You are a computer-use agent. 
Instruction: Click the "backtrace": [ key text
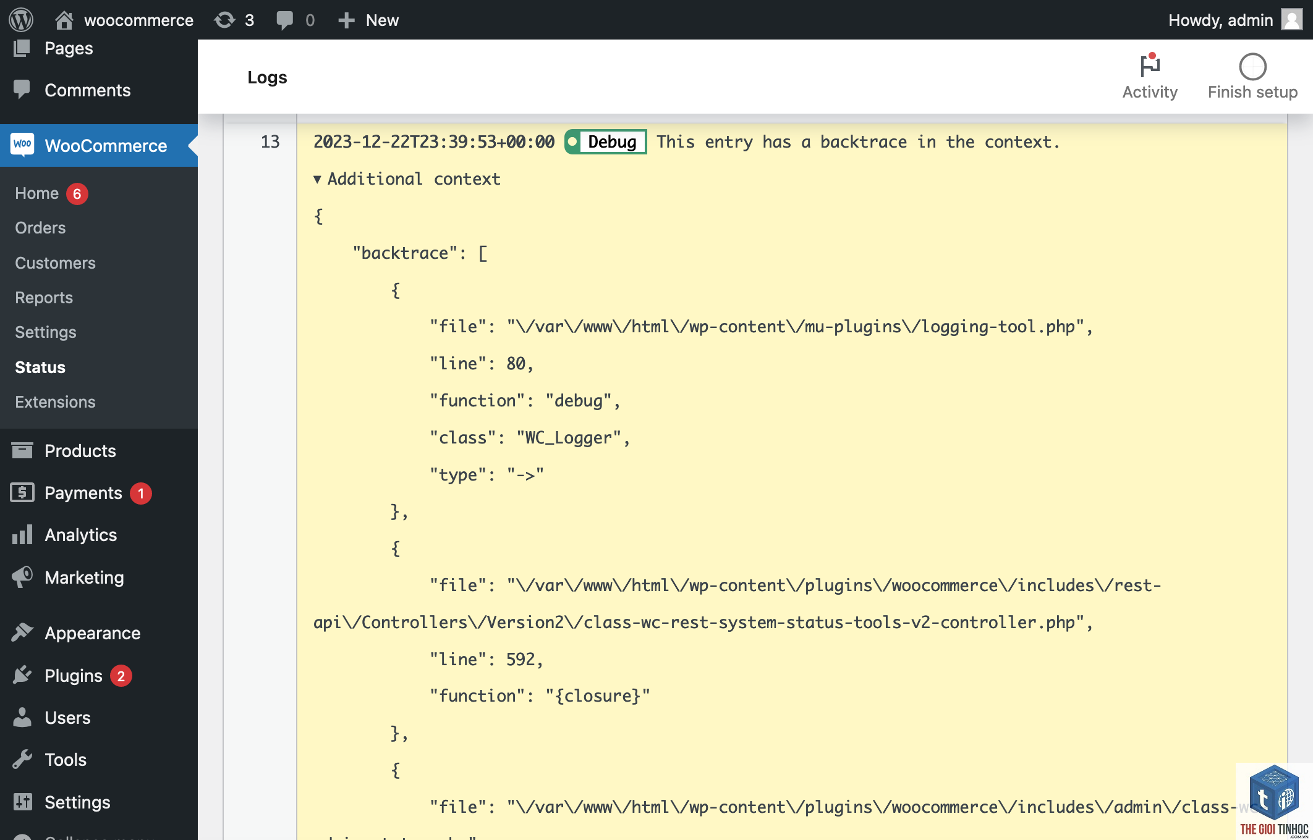point(420,253)
